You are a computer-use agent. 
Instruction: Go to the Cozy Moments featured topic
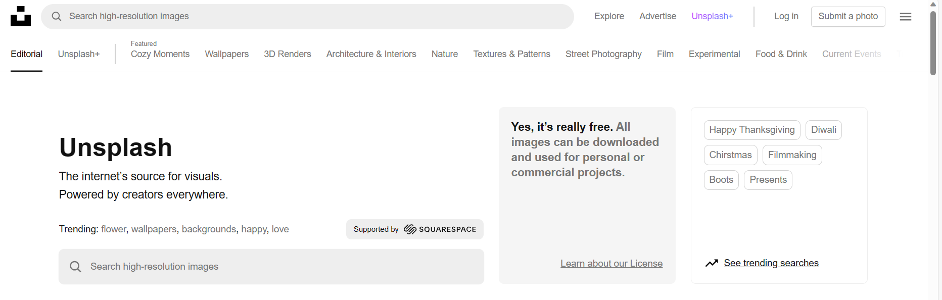pos(160,54)
